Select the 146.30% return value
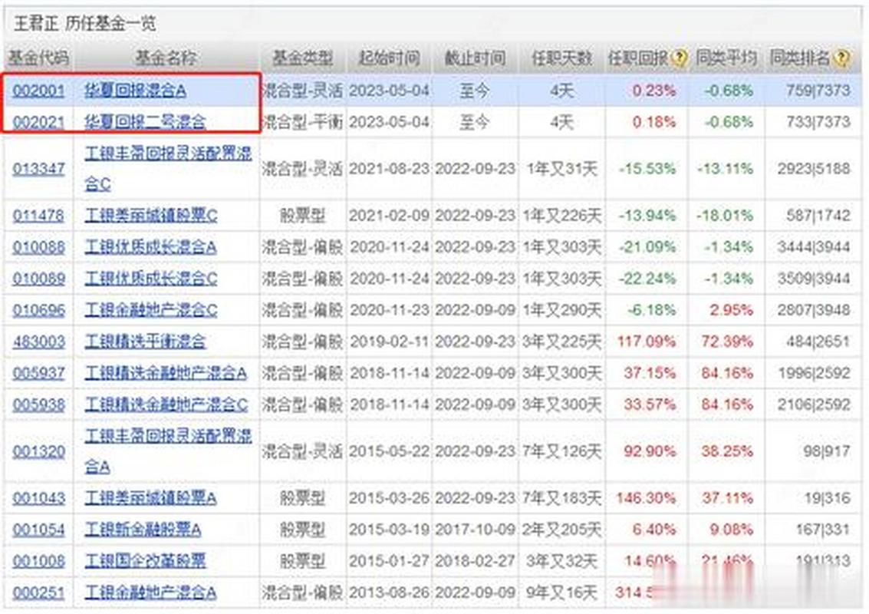869x614 pixels. coord(647,498)
